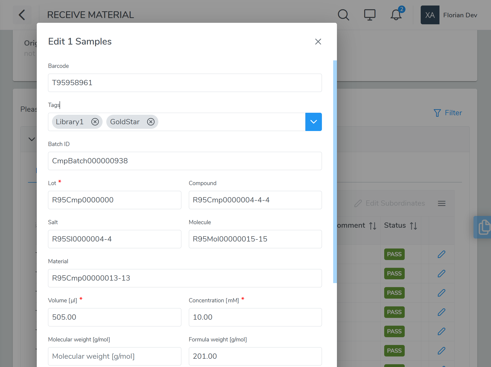Edit the fourth PASS row
Viewport: 491px width, 367px height.
point(441,312)
